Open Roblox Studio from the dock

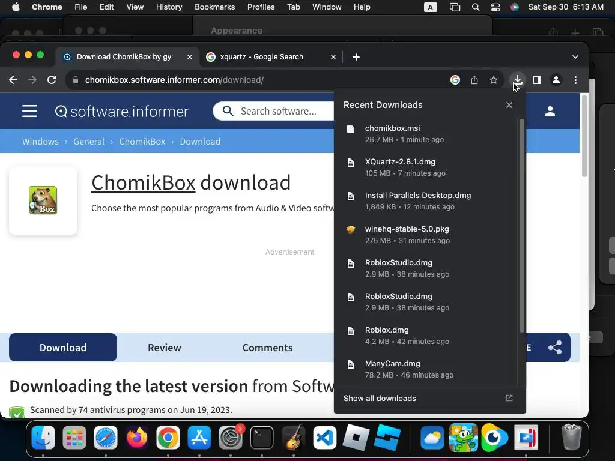(x=387, y=438)
